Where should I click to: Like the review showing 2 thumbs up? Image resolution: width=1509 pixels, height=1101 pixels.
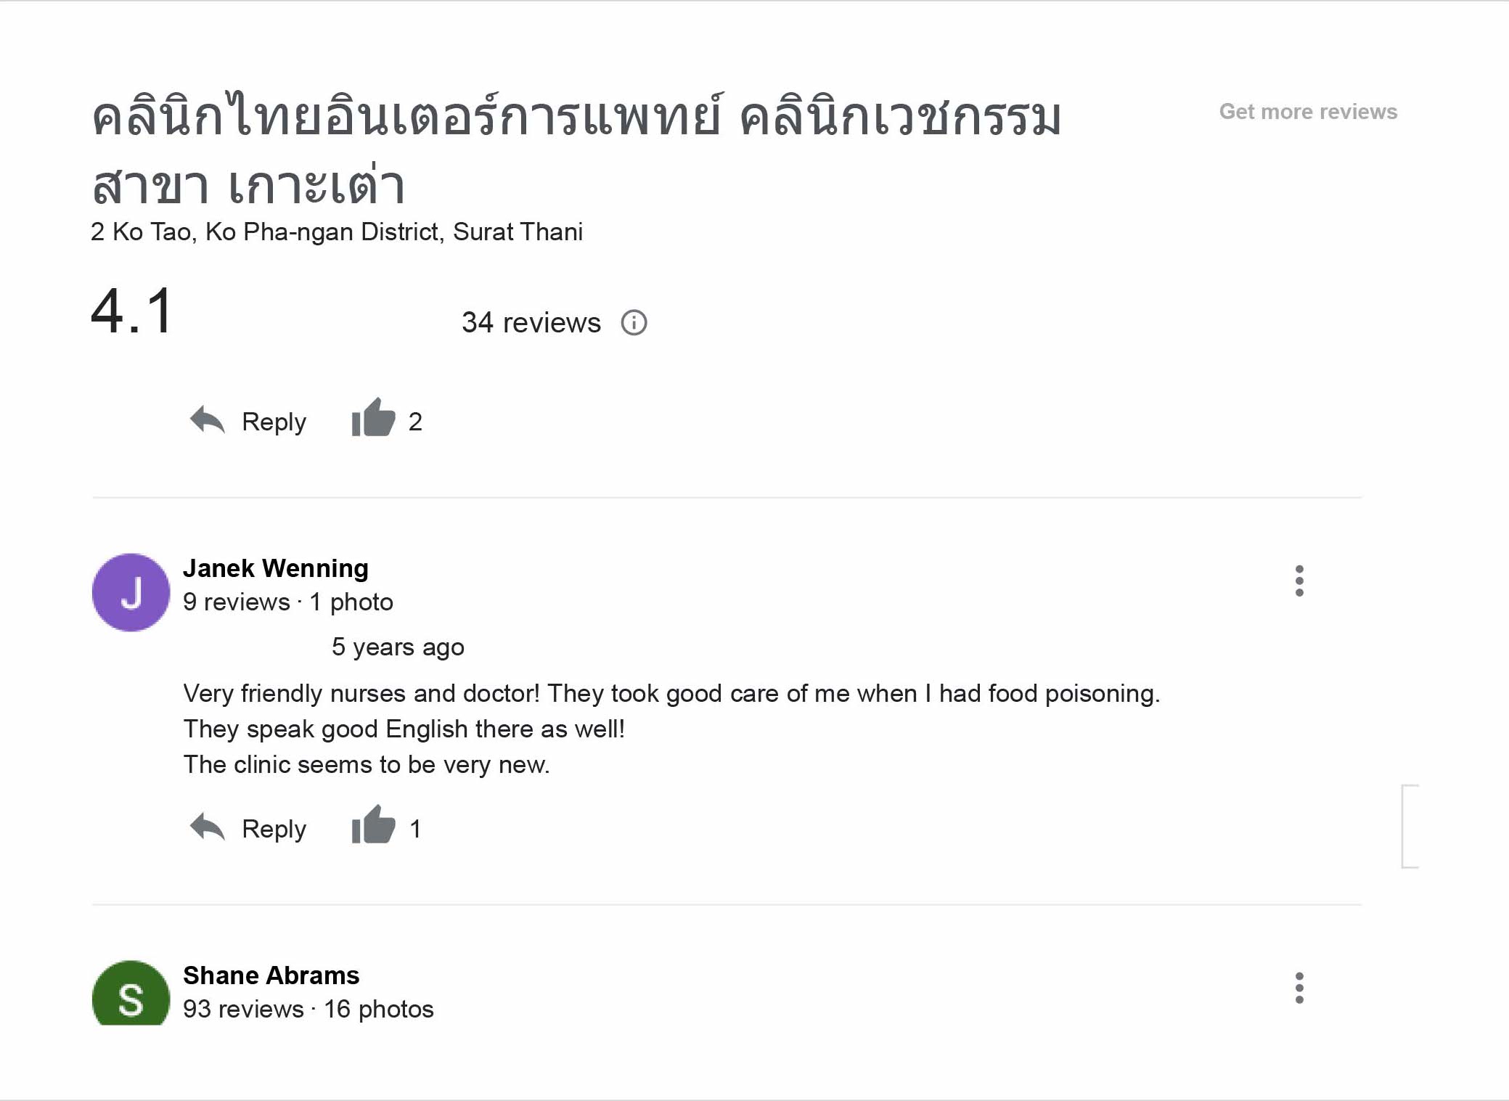coord(373,419)
